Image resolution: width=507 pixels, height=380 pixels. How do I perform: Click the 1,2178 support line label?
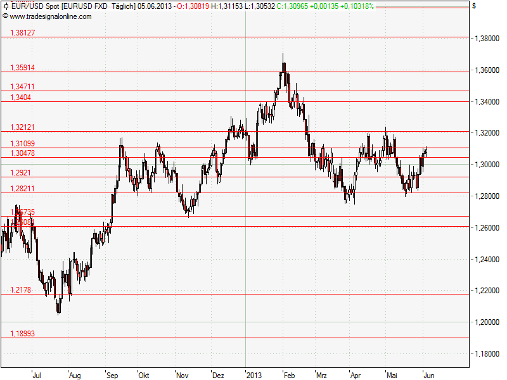21,290
